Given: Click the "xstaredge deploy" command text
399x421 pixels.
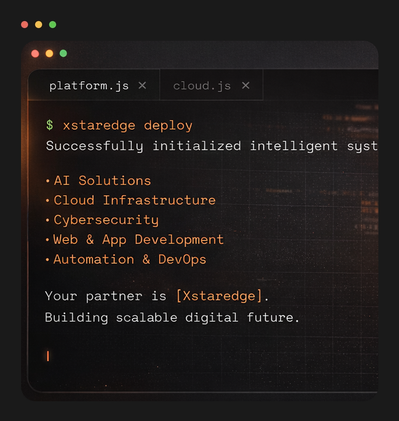Looking at the screenshot, I should (127, 125).
